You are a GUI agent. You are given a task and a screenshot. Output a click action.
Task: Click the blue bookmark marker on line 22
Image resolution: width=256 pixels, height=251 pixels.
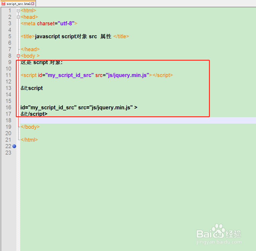point(14,146)
